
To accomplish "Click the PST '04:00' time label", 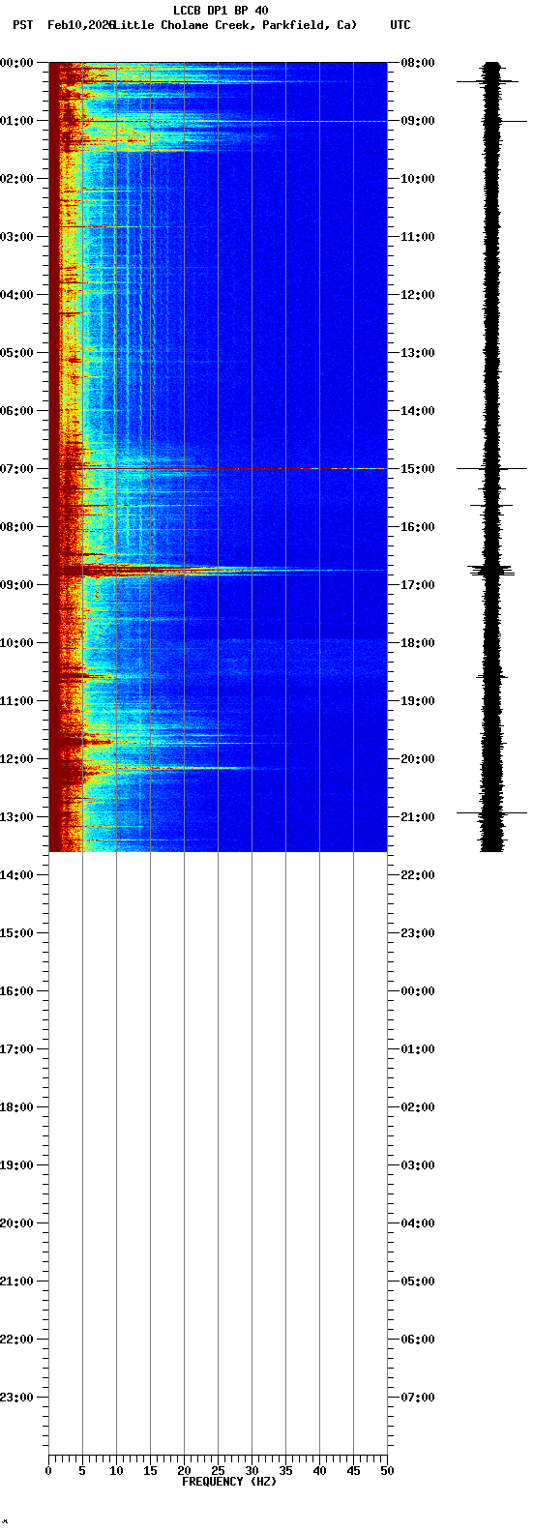I will coord(16,295).
